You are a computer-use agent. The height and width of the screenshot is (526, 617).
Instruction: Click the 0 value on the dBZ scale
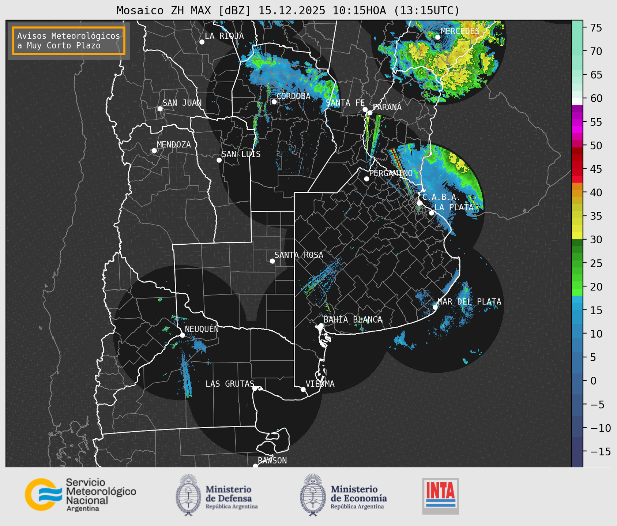coord(593,381)
